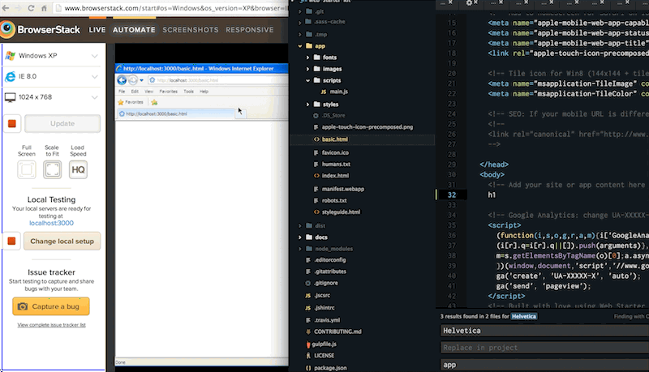Image resolution: width=649 pixels, height=372 pixels.
Task: Open IE File menu
Action: (x=122, y=92)
